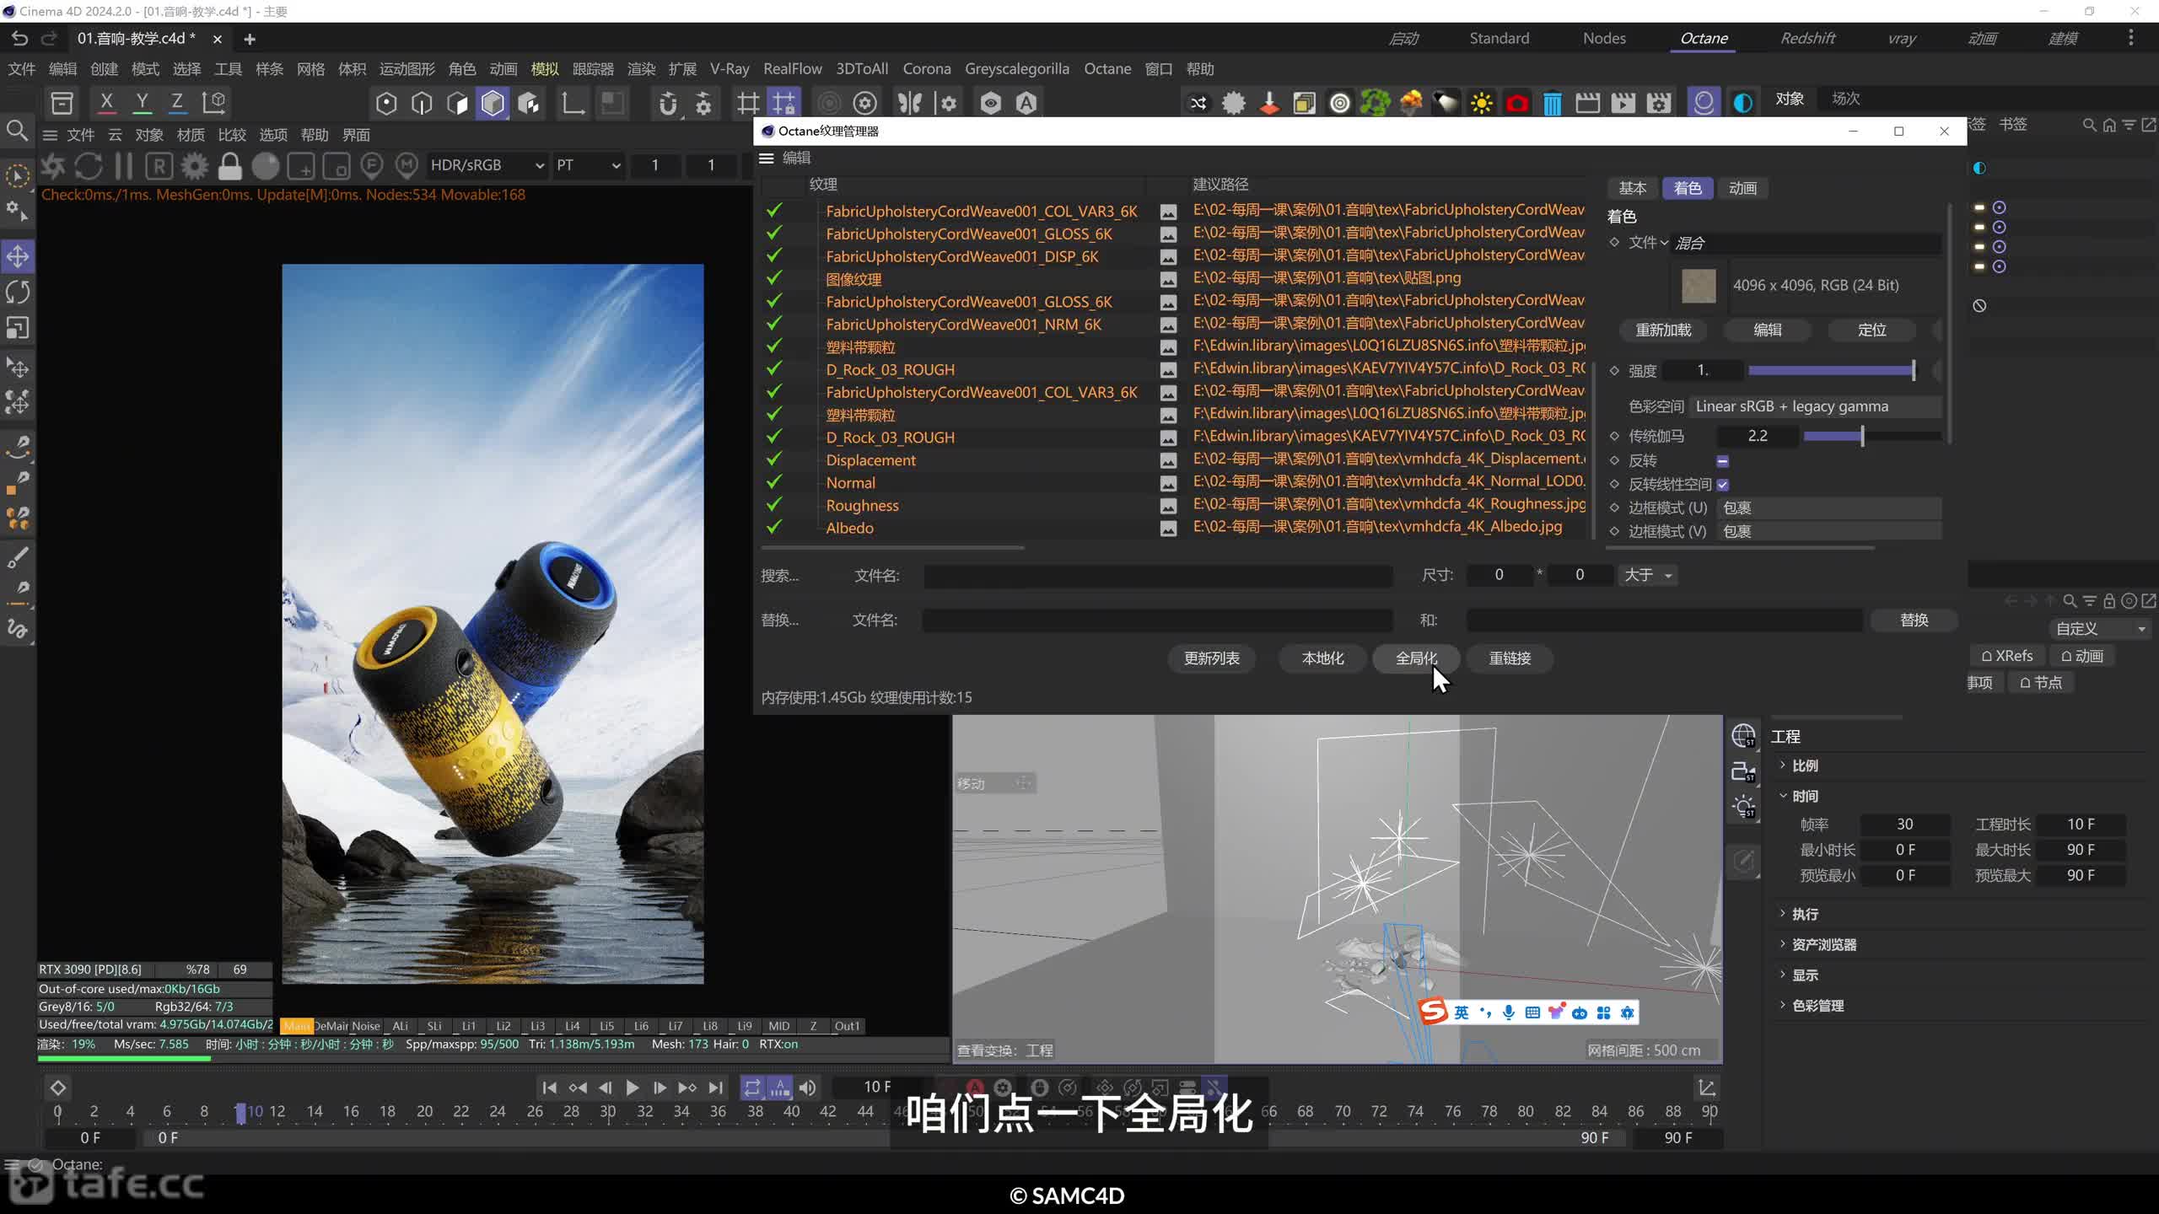
Task: Toggle the timeline loop playback button
Action: pyautogui.click(x=751, y=1088)
